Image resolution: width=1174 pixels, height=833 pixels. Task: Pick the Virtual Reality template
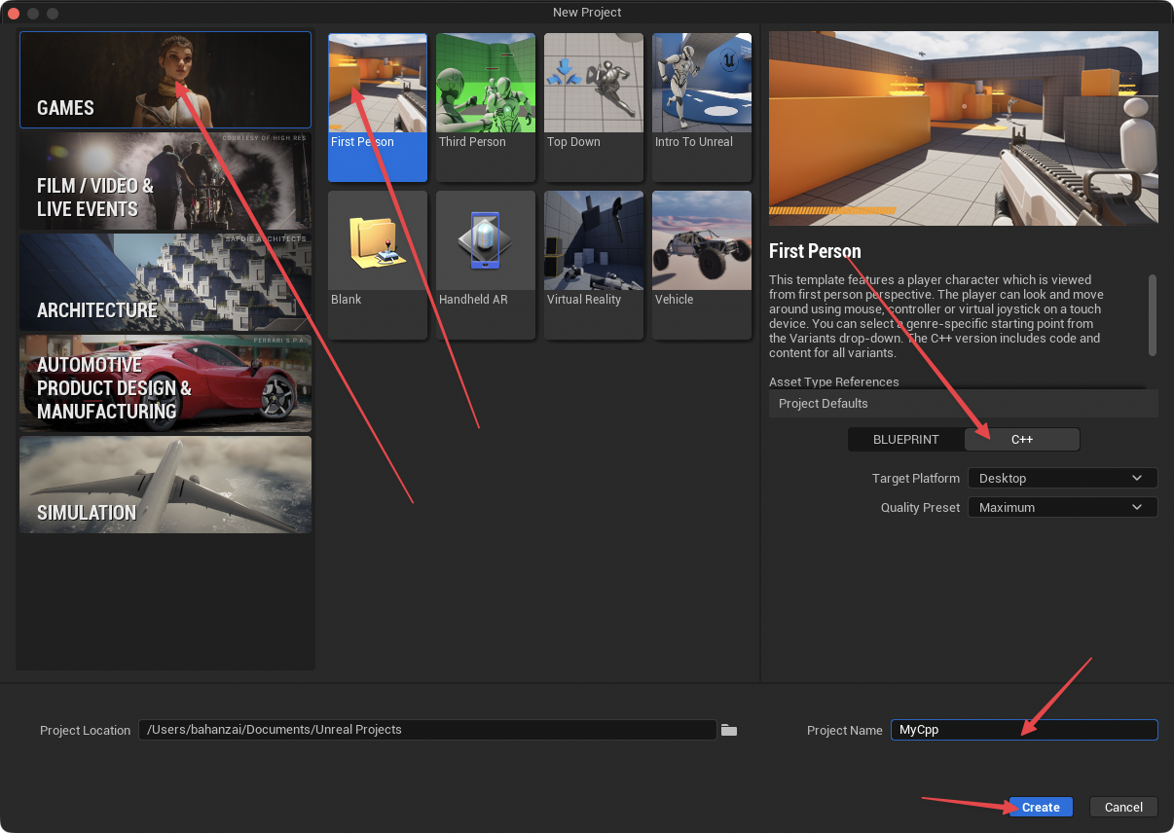[594, 265]
